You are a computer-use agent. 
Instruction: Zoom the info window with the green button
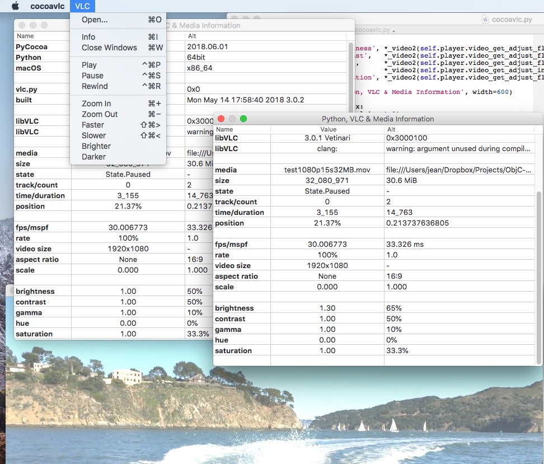(x=243, y=119)
